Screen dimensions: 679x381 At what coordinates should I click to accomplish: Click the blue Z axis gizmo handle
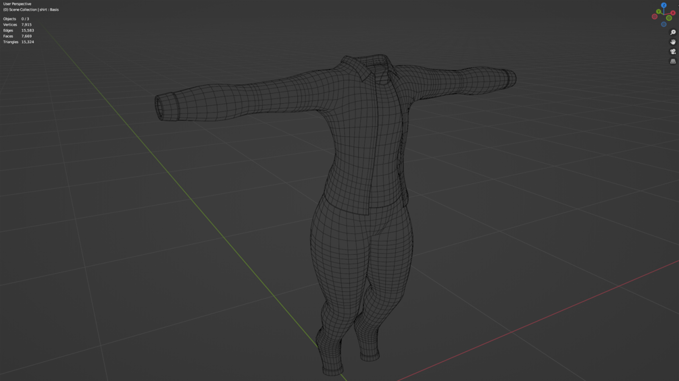tap(664, 5)
